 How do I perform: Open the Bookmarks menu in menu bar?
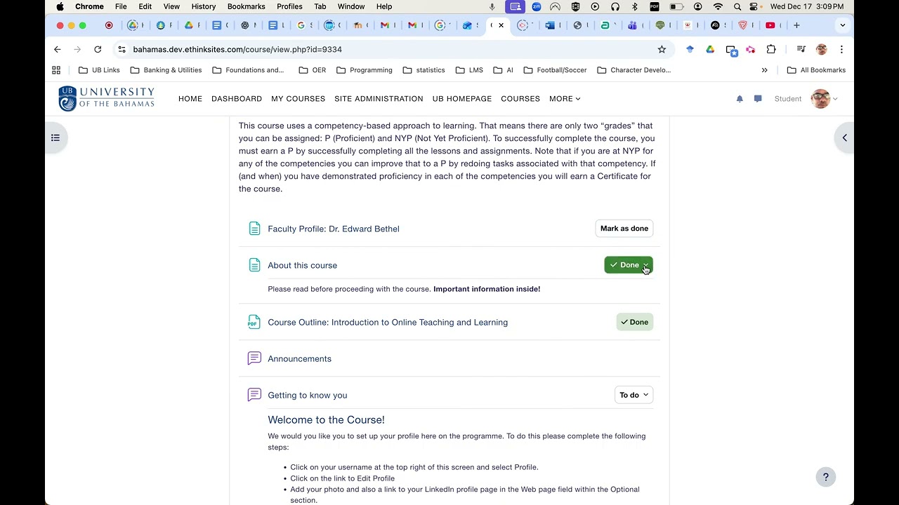tap(246, 6)
